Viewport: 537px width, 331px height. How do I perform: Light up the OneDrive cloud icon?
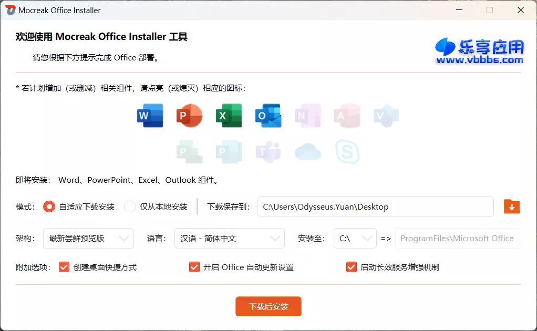[307, 152]
